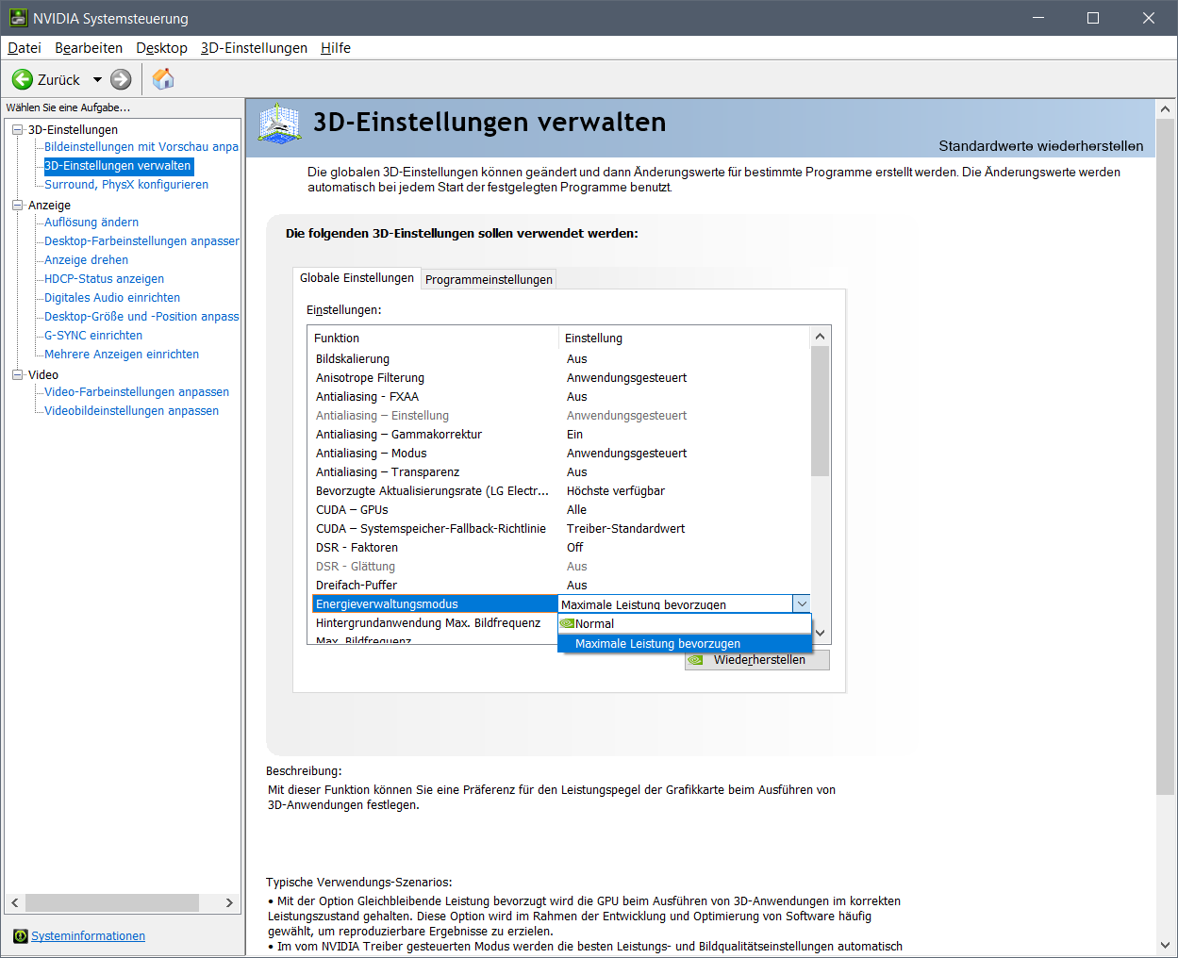The height and width of the screenshot is (958, 1178).
Task: Open the home page icon in toolbar
Action: point(163,79)
